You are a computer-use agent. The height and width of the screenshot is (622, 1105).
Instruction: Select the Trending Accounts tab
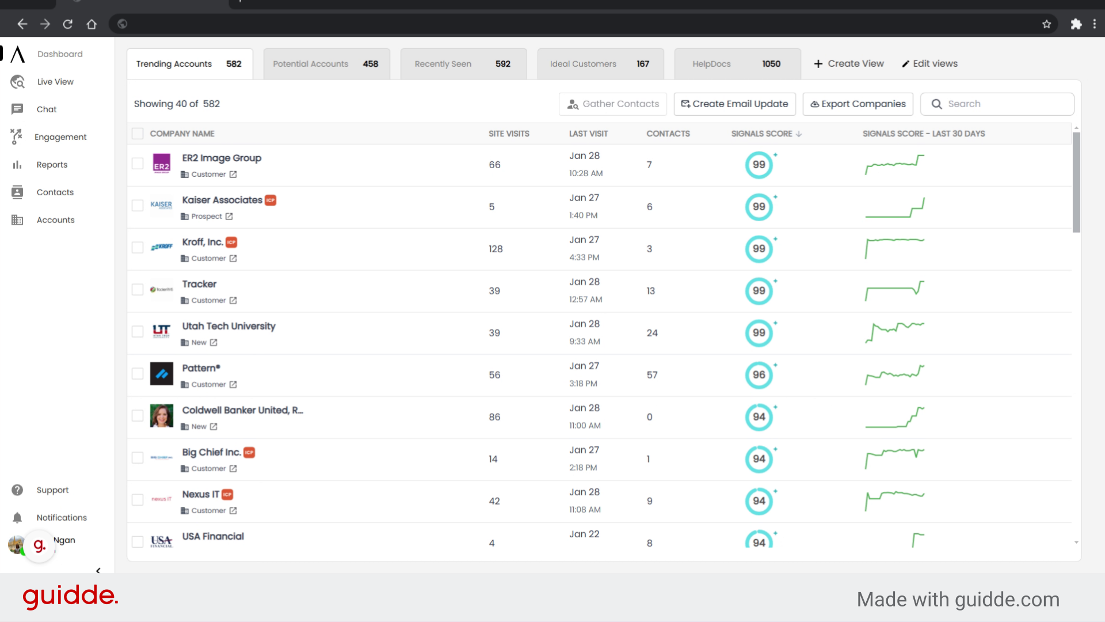coord(189,64)
